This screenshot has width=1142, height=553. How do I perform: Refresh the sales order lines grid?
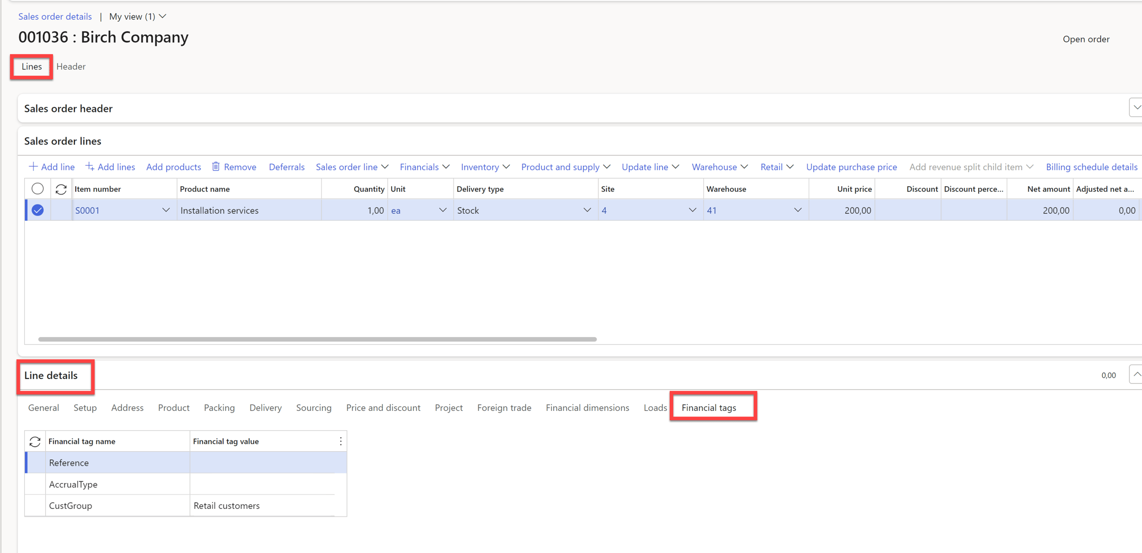[x=61, y=188]
